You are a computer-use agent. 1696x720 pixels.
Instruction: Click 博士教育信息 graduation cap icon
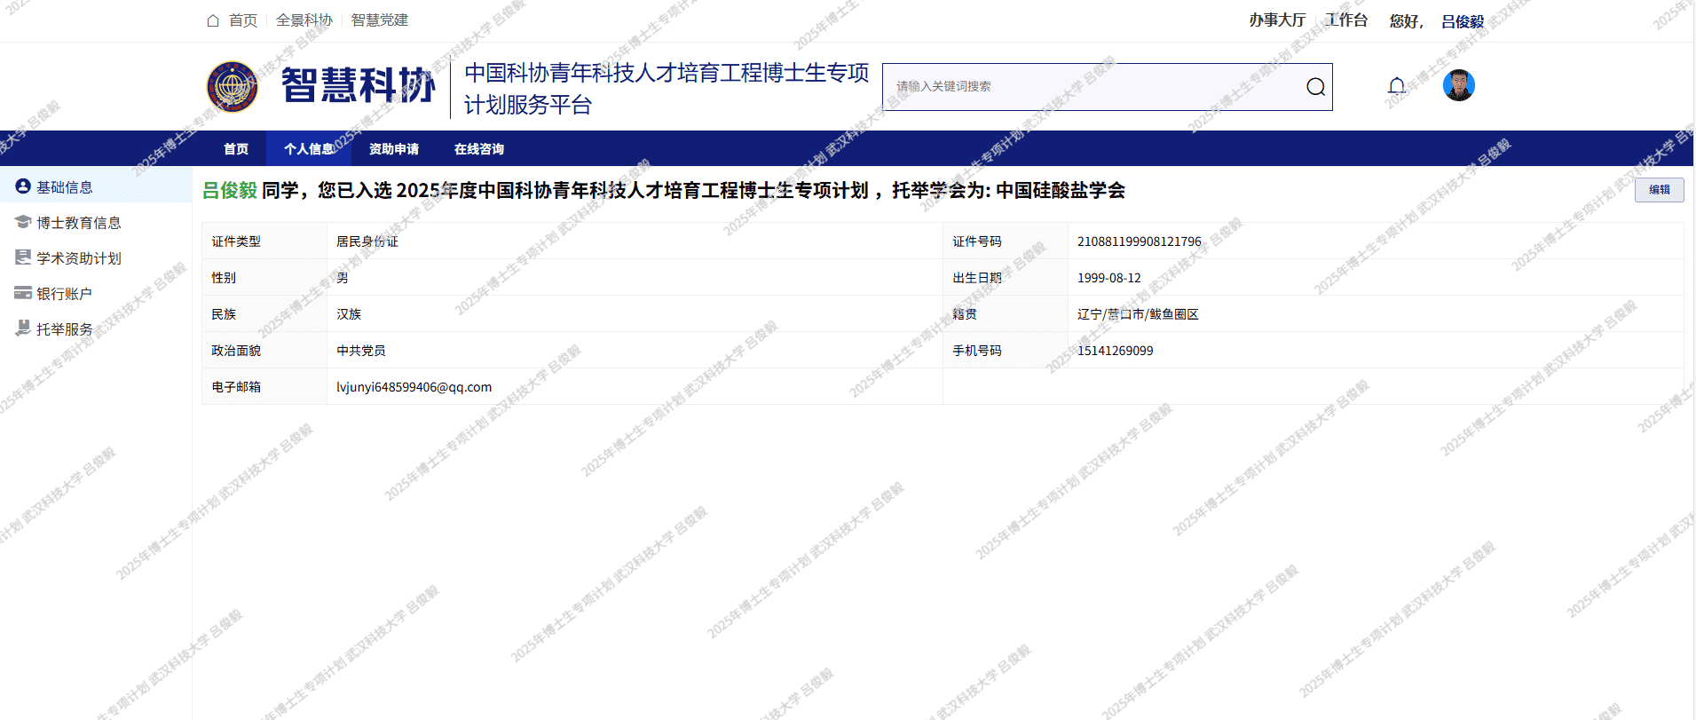[23, 222]
